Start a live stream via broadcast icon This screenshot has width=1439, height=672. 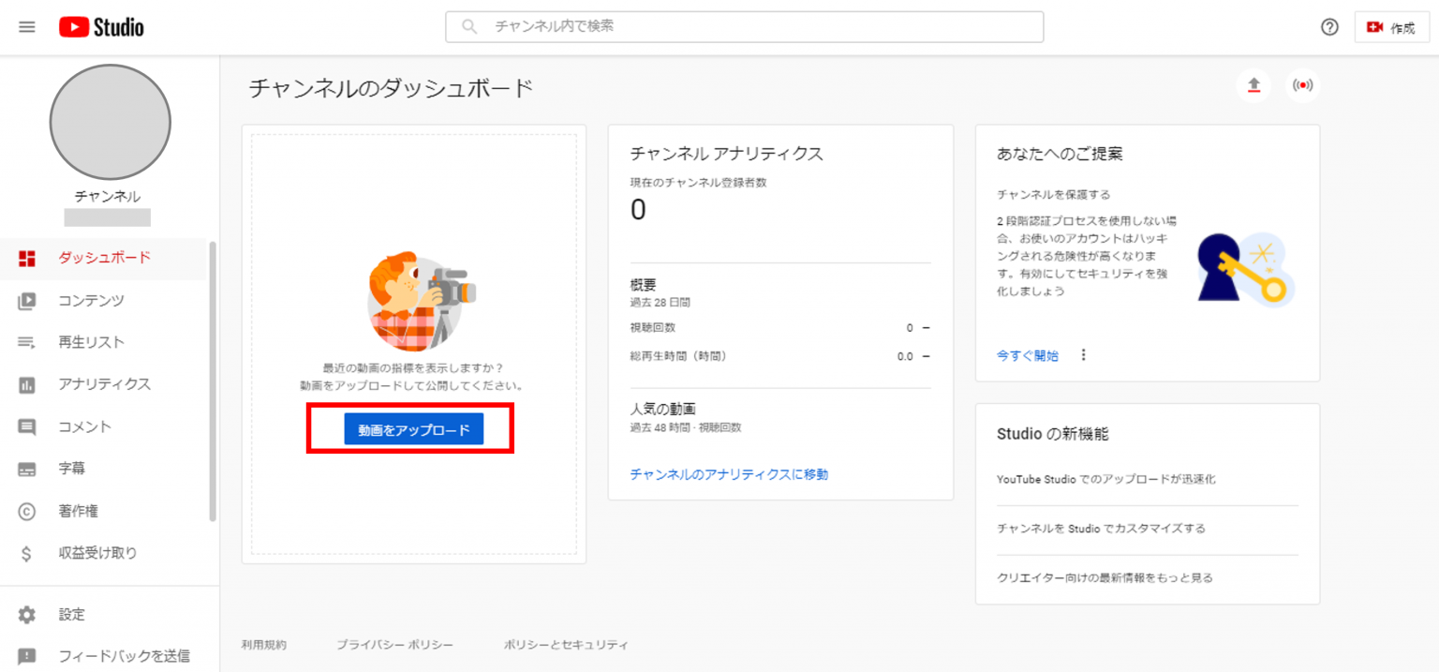(x=1302, y=85)
